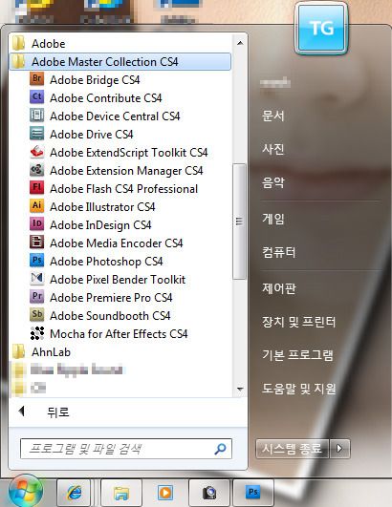Select the Adobe Bridge CS4 label
The width and height of the screenshot is (392, 507).
point(95,80)
